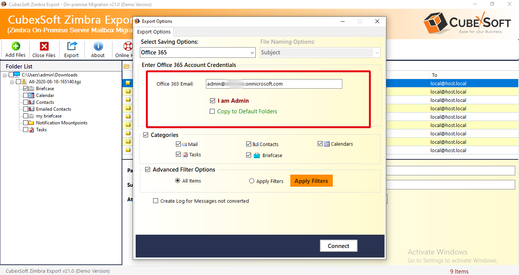Viewport: 519px width, 275px height.
Task: Click the Mail category envelope icon
Action: point(185,144)
